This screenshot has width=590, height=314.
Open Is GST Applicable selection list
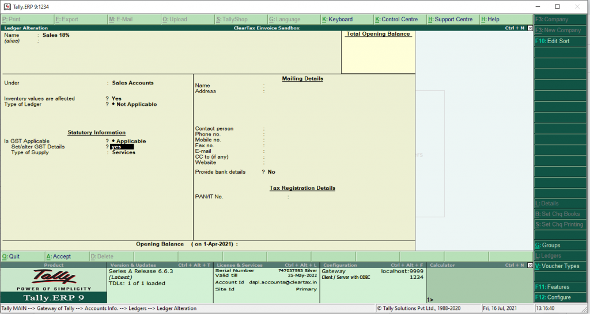pos(129,141)
